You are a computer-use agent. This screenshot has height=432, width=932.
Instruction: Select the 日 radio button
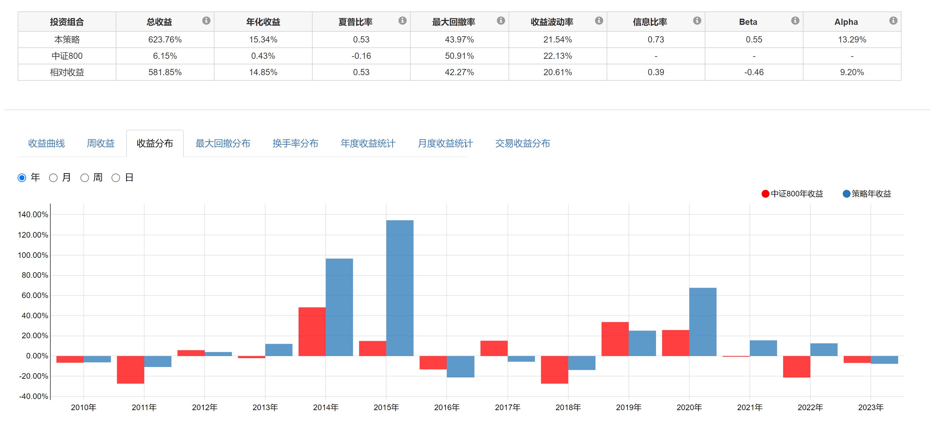click(116, 178)
